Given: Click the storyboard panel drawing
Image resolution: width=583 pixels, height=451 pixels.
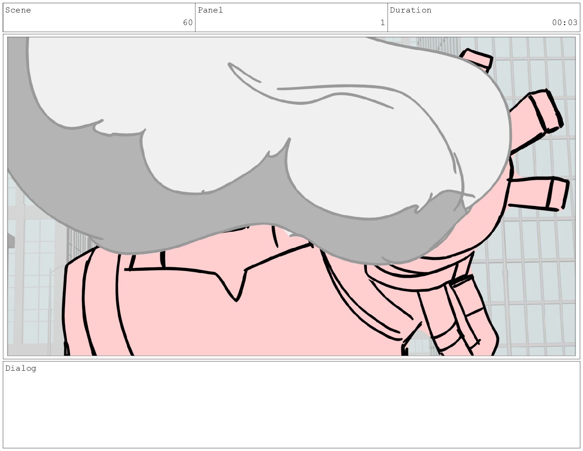Looking at the screenshot, I should coord(291,196).
